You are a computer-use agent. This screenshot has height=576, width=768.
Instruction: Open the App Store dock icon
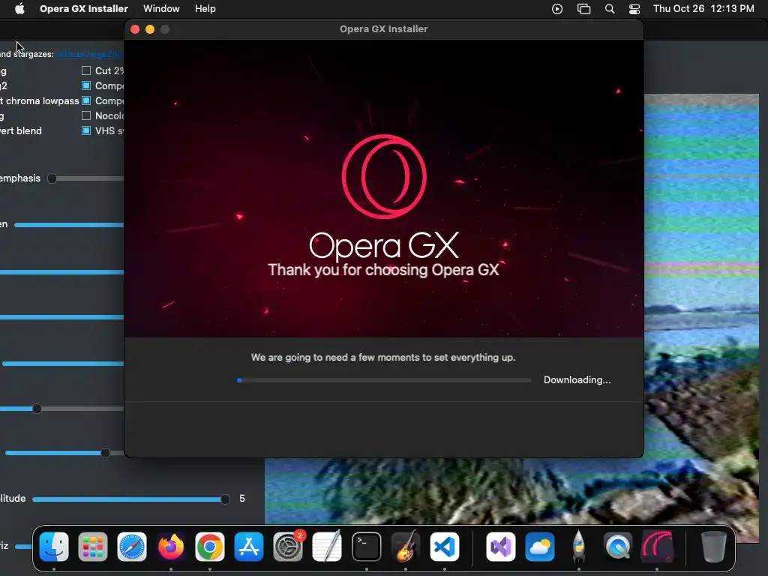[x=249, y=547]
